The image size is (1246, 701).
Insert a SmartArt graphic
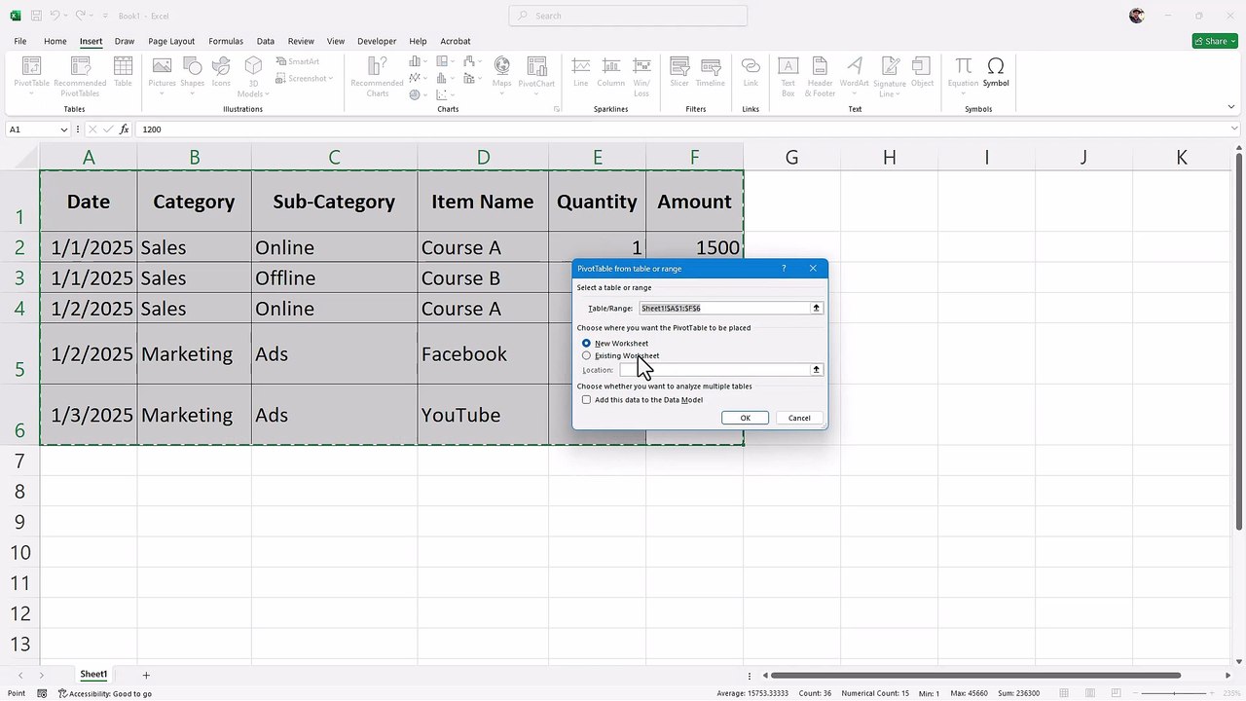297,61
